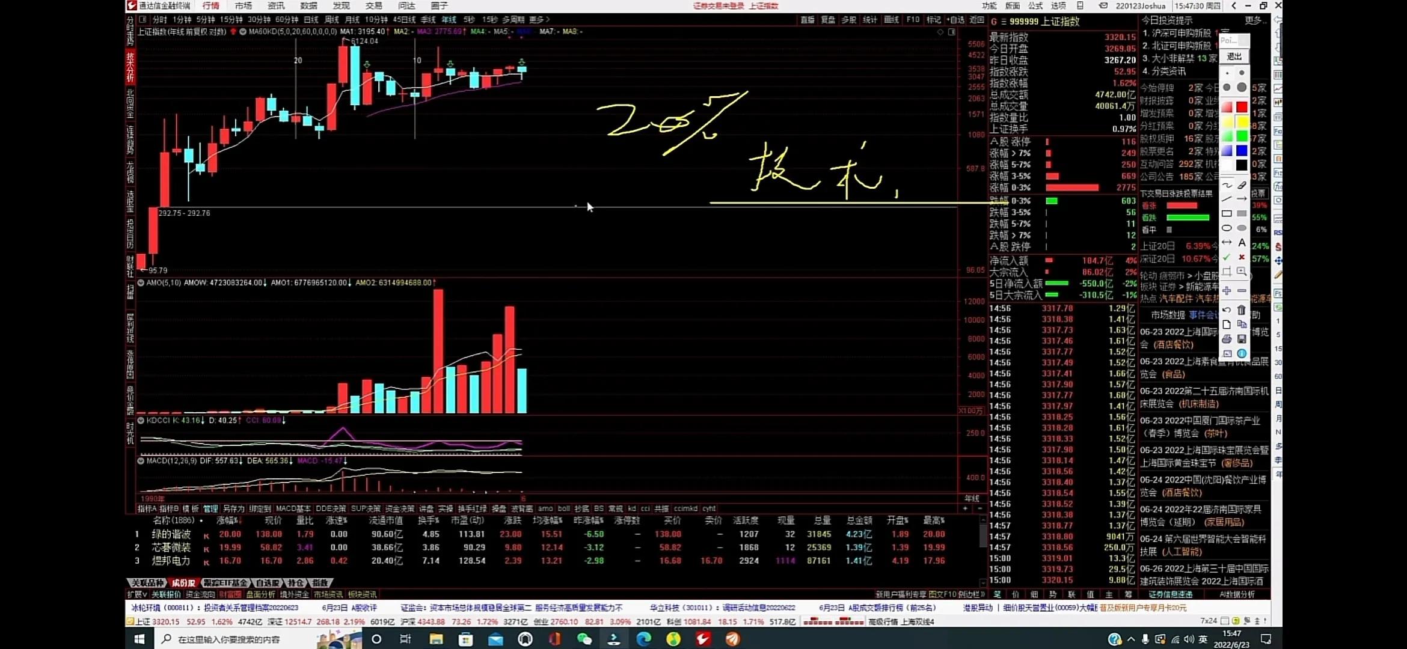The width and height of the screenshot is (1407, 649).
Task: Toggle the MACD indicator panel circle
Action: click(x=141, y=461)
